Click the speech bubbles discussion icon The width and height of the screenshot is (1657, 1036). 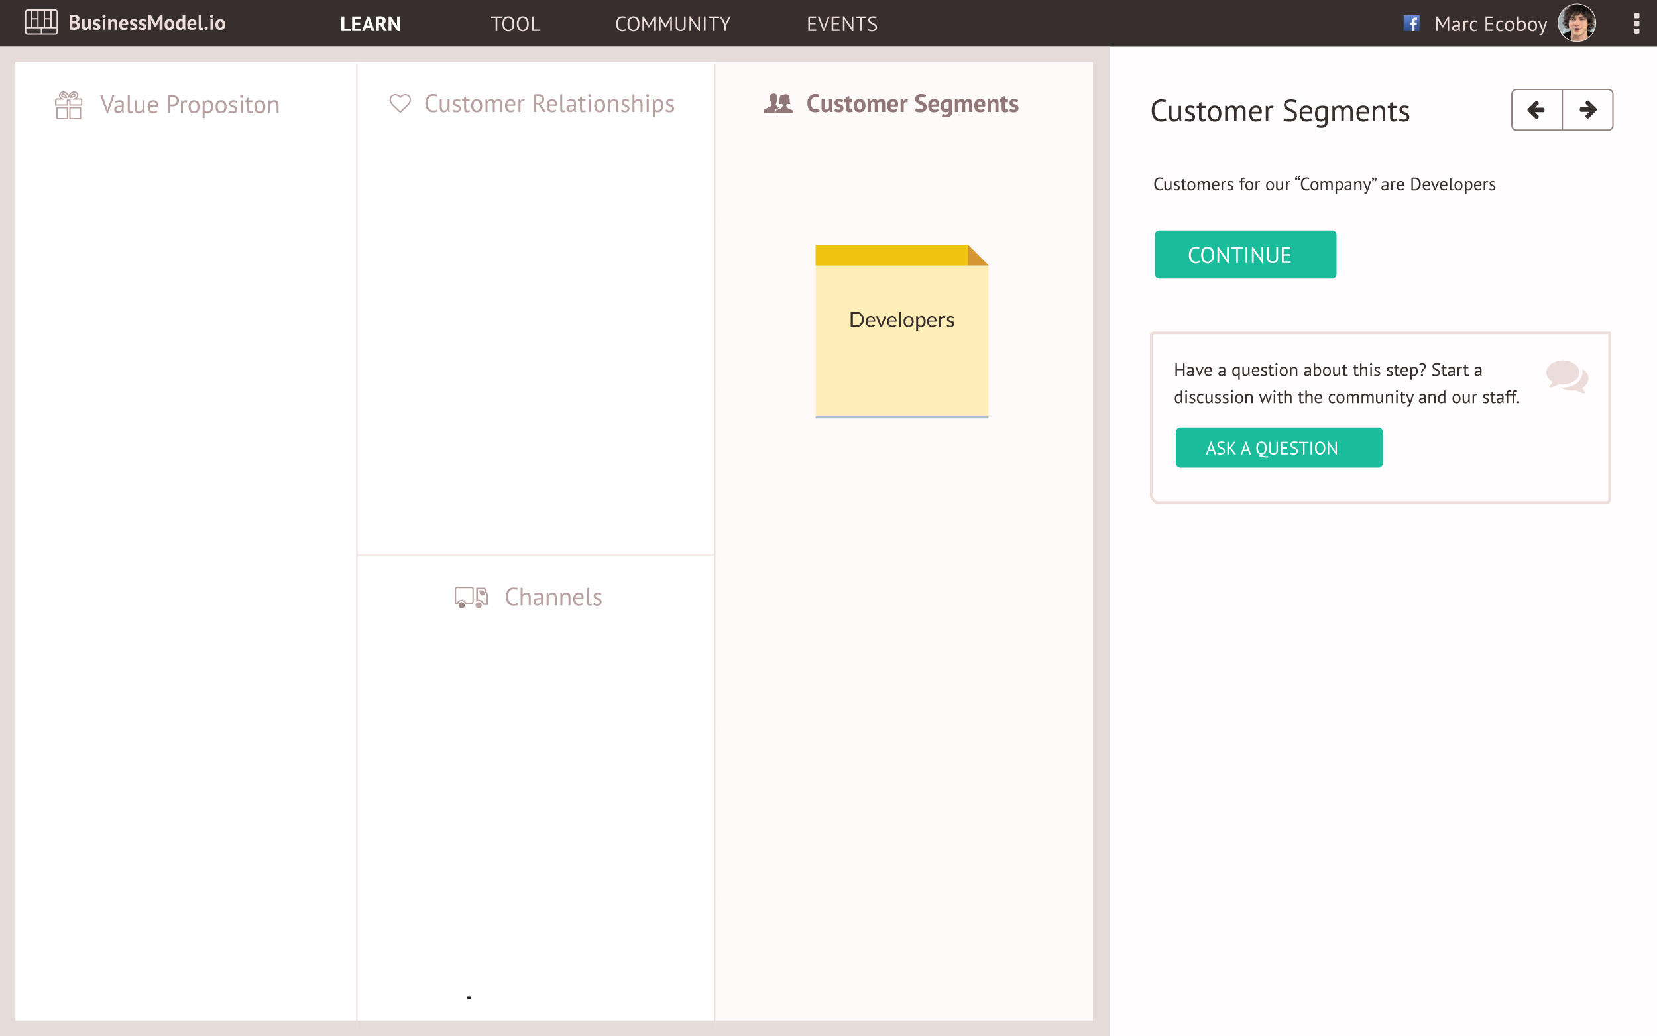click(x=1567, y=376)
